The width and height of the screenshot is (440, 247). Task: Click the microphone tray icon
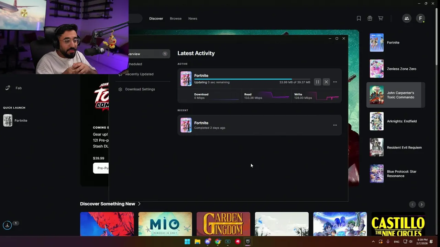(388, 242)
